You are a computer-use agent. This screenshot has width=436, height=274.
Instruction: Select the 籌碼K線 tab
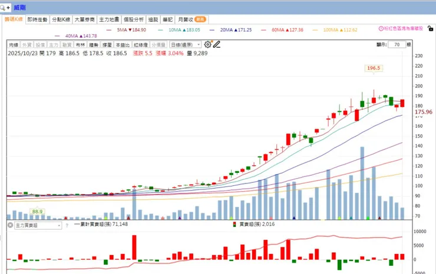(14, 19)
